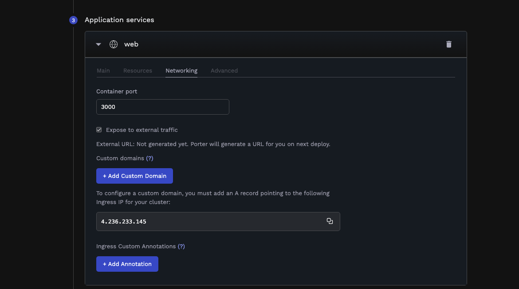Click the step 3 number badge

tap(73, 20)
